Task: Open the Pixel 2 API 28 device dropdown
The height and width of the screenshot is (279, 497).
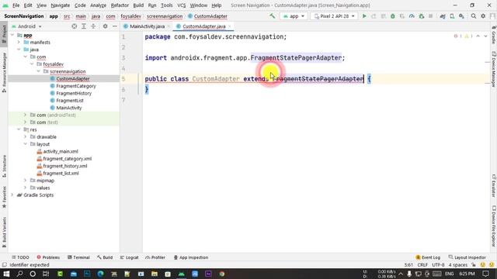Action: click(x=334, y=15)
